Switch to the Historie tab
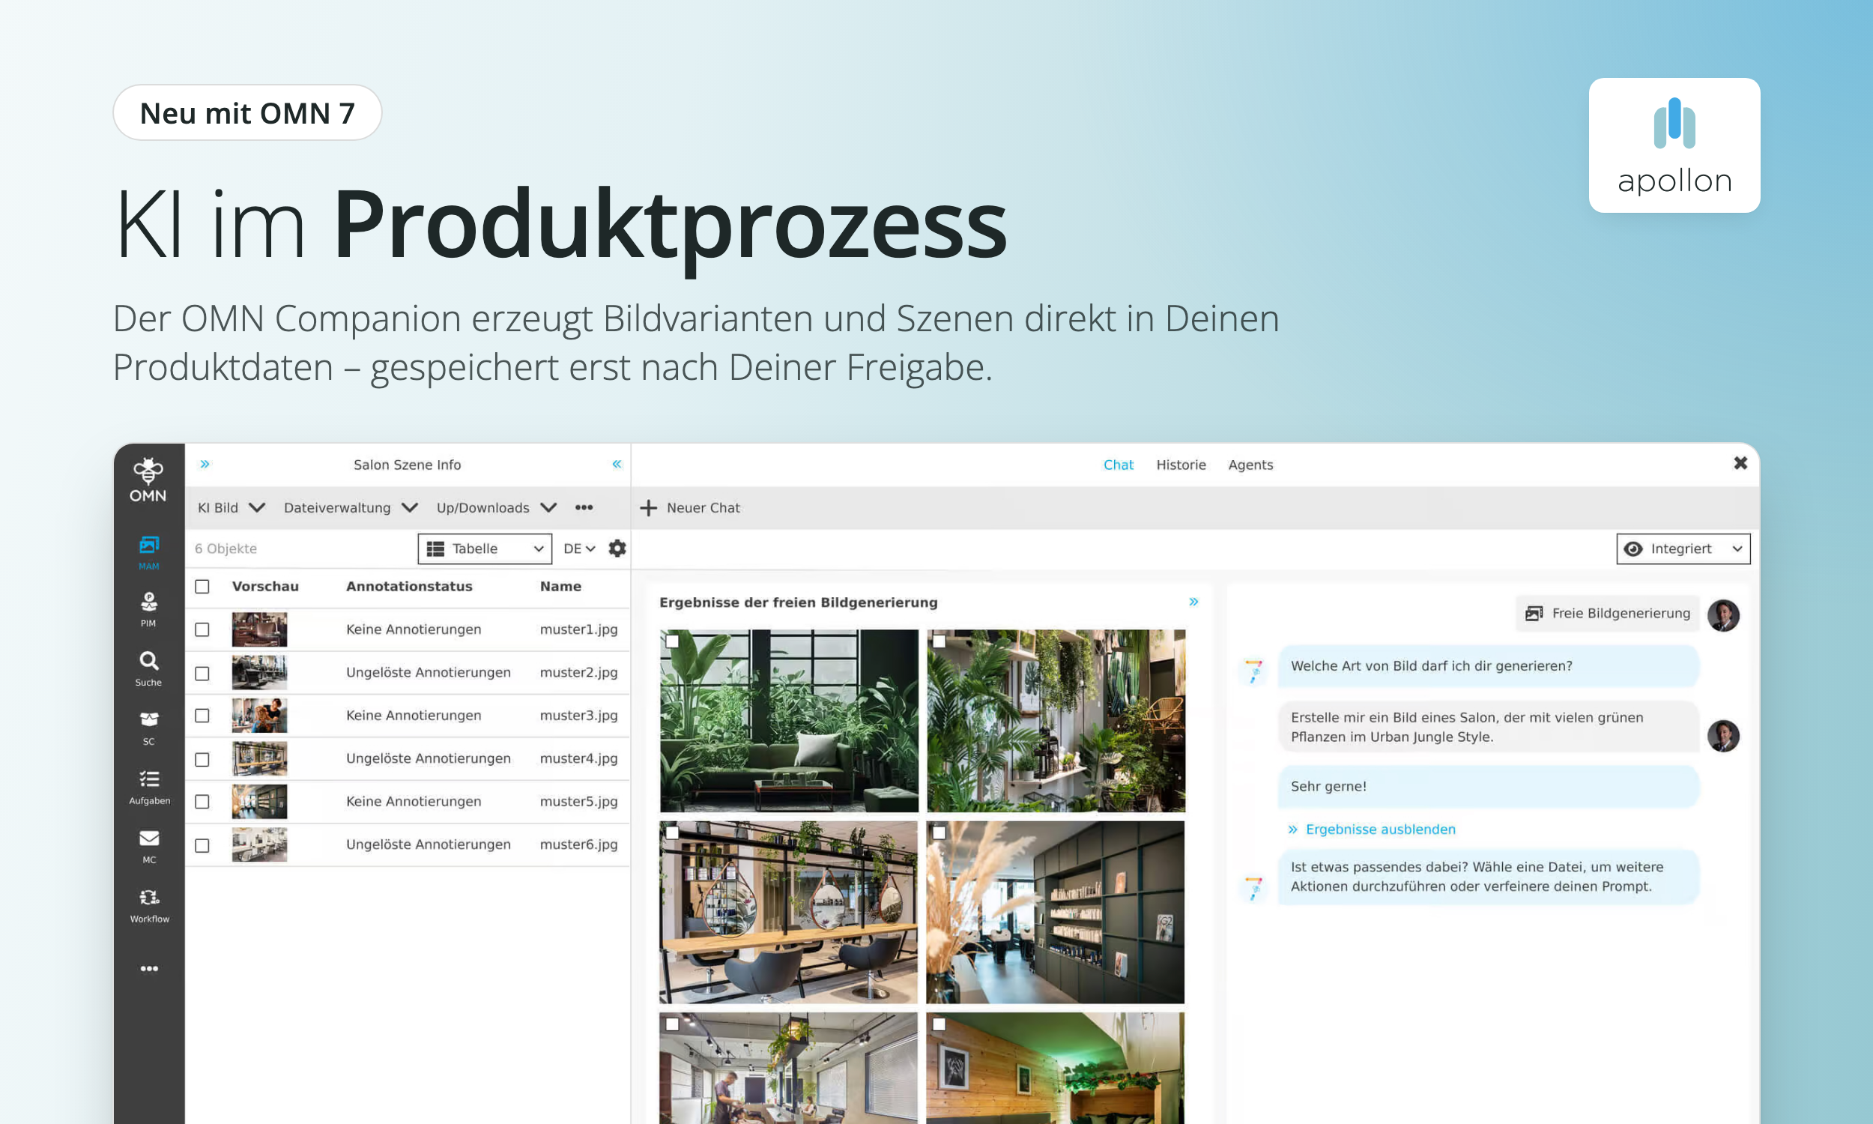 pyautogui.click(x=1181, y=465)
